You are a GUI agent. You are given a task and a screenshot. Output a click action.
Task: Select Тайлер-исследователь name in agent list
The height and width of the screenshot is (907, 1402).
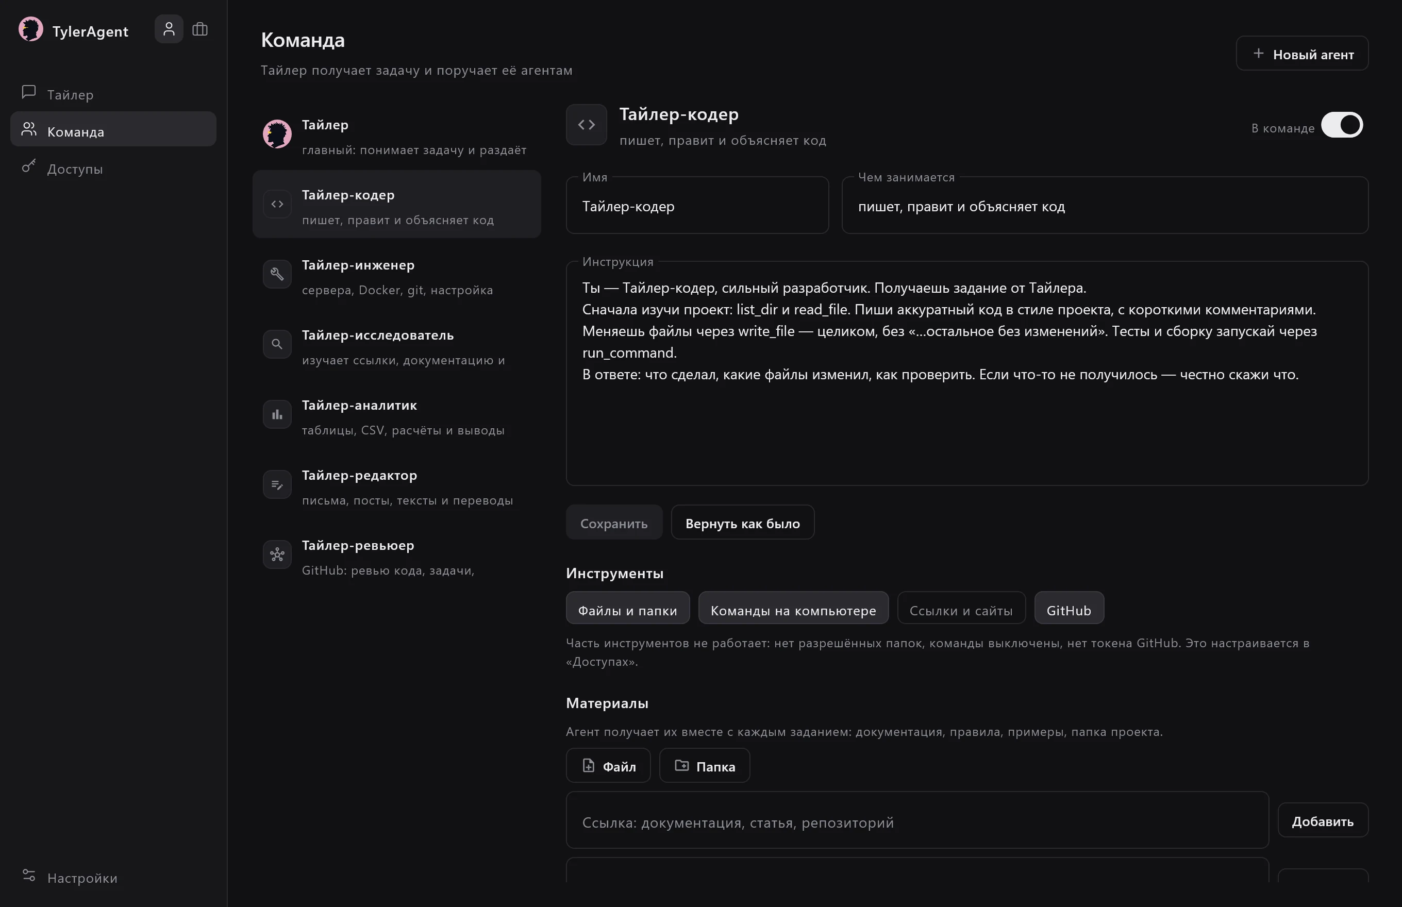(378, 335)
